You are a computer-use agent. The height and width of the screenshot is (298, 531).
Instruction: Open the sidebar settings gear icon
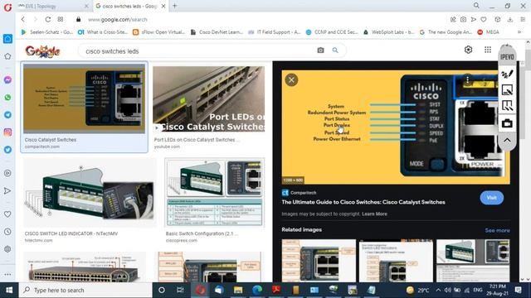pyautogui.click(x=7, y=249)
